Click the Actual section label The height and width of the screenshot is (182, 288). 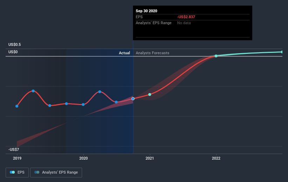tap(124, 53)
